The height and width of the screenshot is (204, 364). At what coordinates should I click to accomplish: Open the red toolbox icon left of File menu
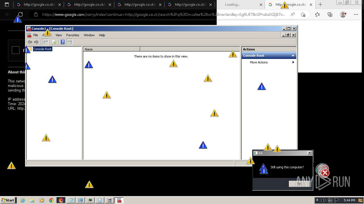[x=29, y=35]
